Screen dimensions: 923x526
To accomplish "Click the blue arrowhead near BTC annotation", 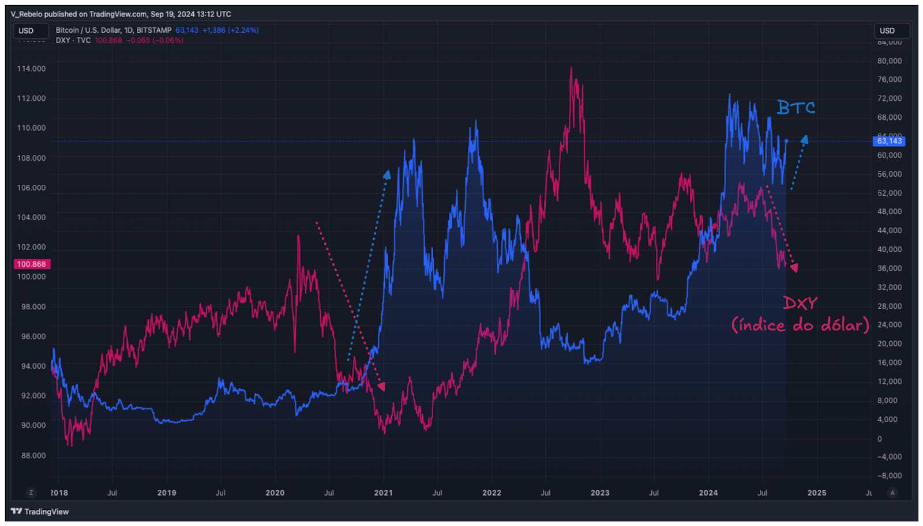I will (804, 139).
